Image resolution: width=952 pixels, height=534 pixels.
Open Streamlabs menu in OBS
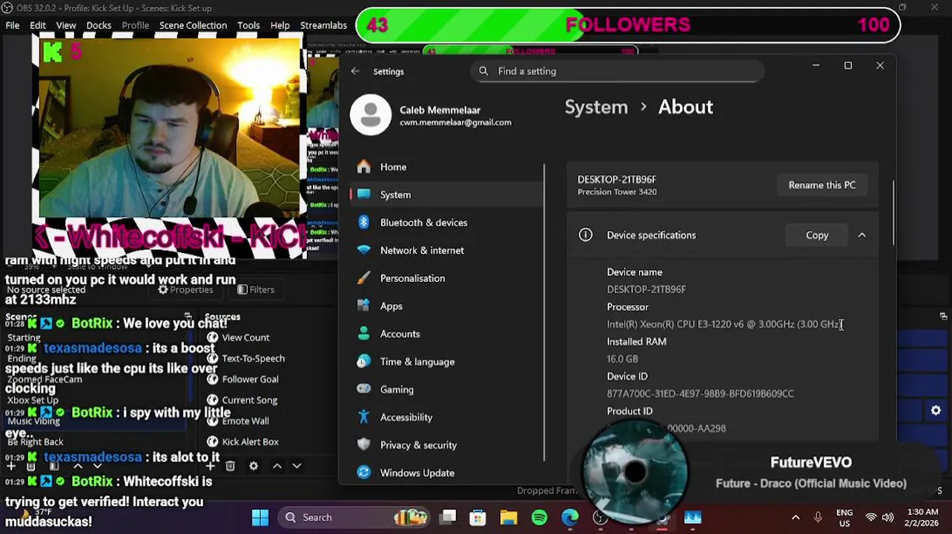(323, 25)
